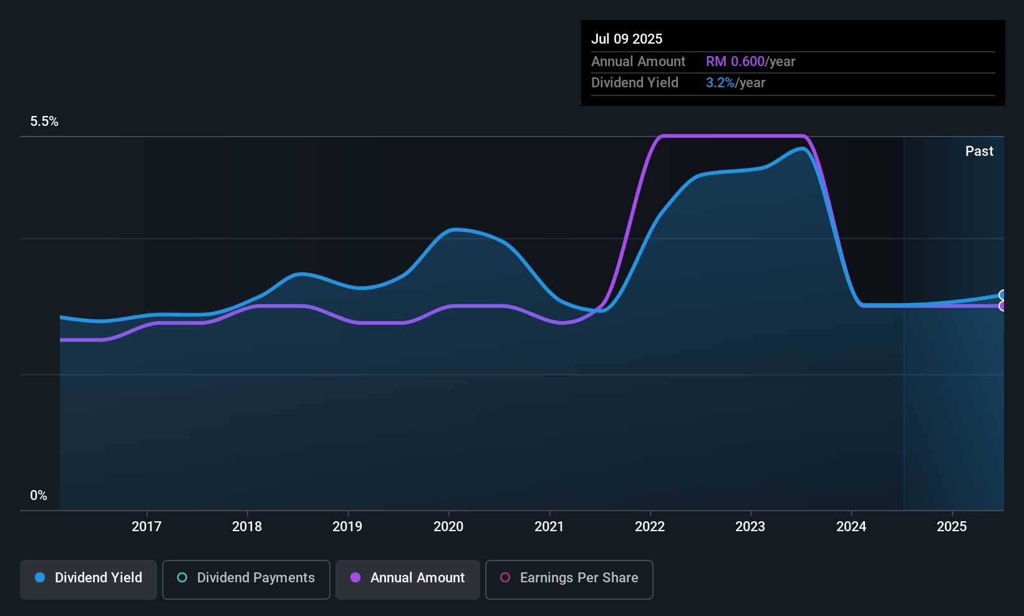Click the teal Dividend Payments legend circle
Image resolution: width=1024 pixels, height=616 pixels.
coord(182,577)
